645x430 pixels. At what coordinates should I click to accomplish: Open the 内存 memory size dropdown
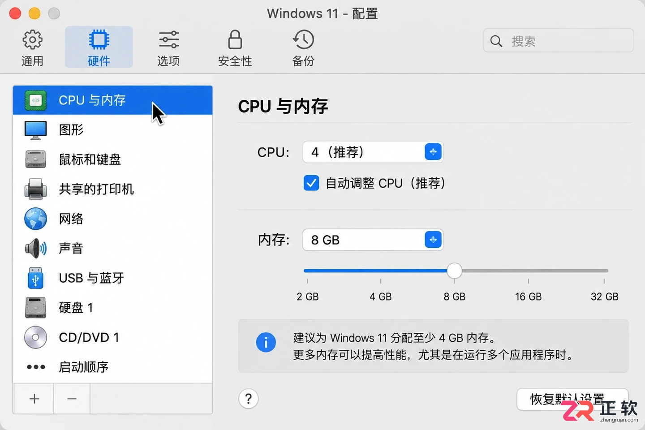pos(373,240)
